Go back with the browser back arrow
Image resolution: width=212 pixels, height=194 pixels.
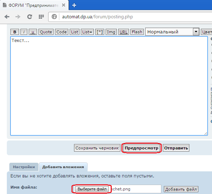point(7,17)
